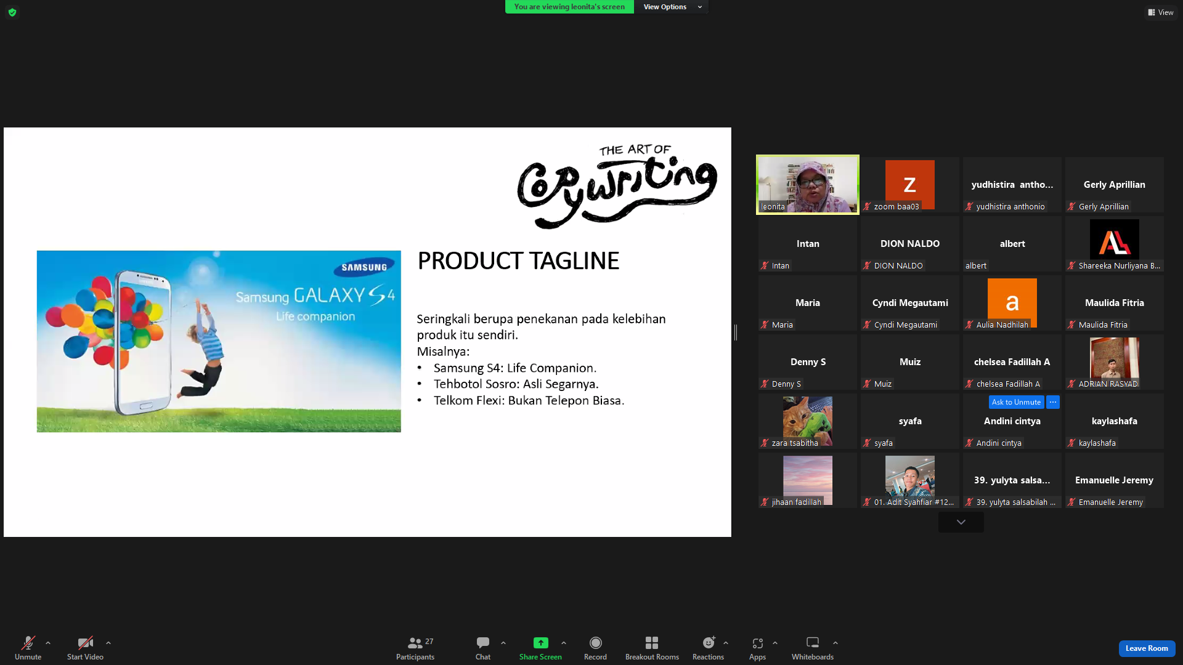Select DION NALDO participant tile
The image size is (1183, 665).
pos(910,244)
